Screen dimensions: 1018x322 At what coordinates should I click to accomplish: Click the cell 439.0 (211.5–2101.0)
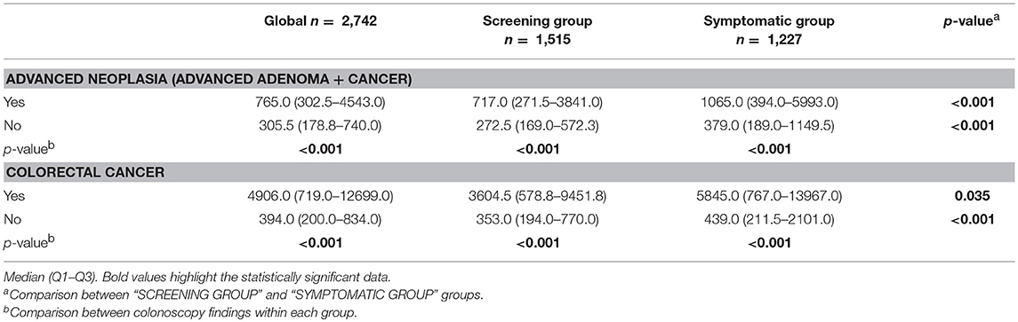pyautogui.click(x=755, y=220)
